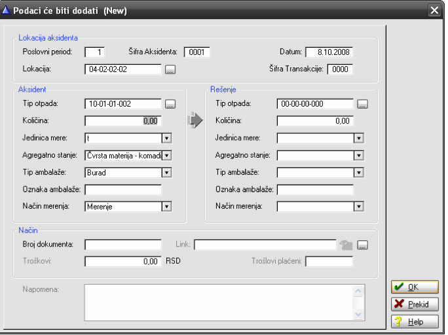Open browse dialog for Aksident Tip otpada
448x335 pixels.
170,103
